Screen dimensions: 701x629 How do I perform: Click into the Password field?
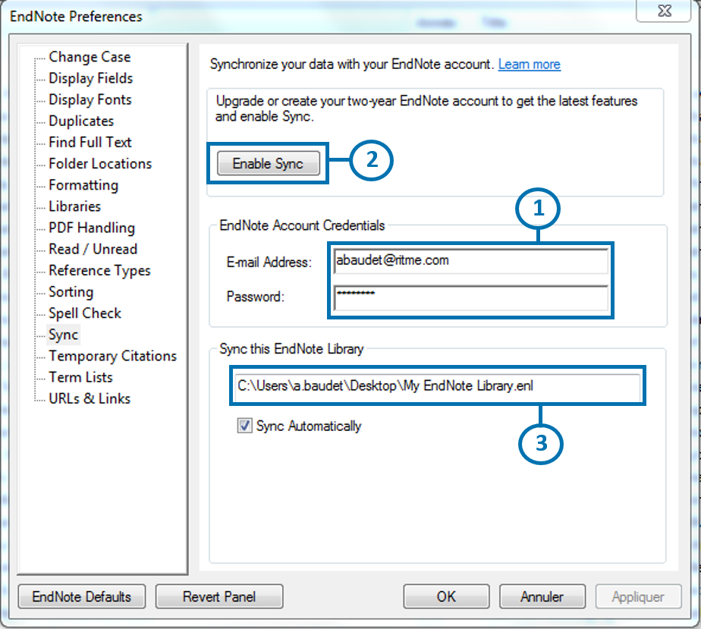point(471,297)
